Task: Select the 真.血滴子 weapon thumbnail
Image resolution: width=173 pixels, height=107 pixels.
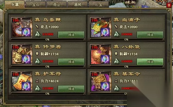Action: click(100, 28)
